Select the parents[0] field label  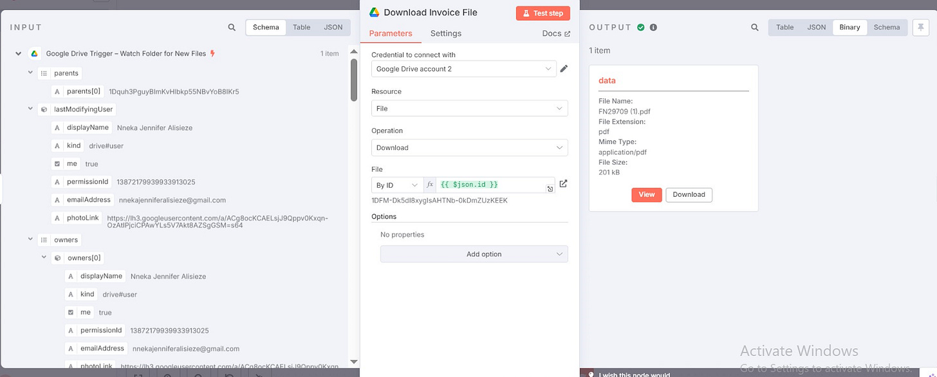click(x=84, y=91)
